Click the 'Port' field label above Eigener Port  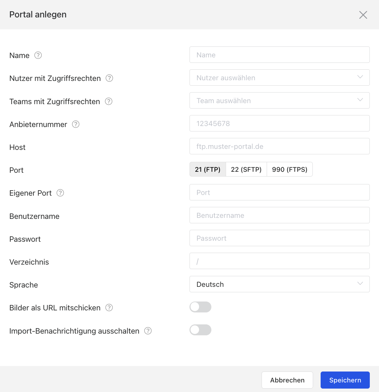[16, 170]
